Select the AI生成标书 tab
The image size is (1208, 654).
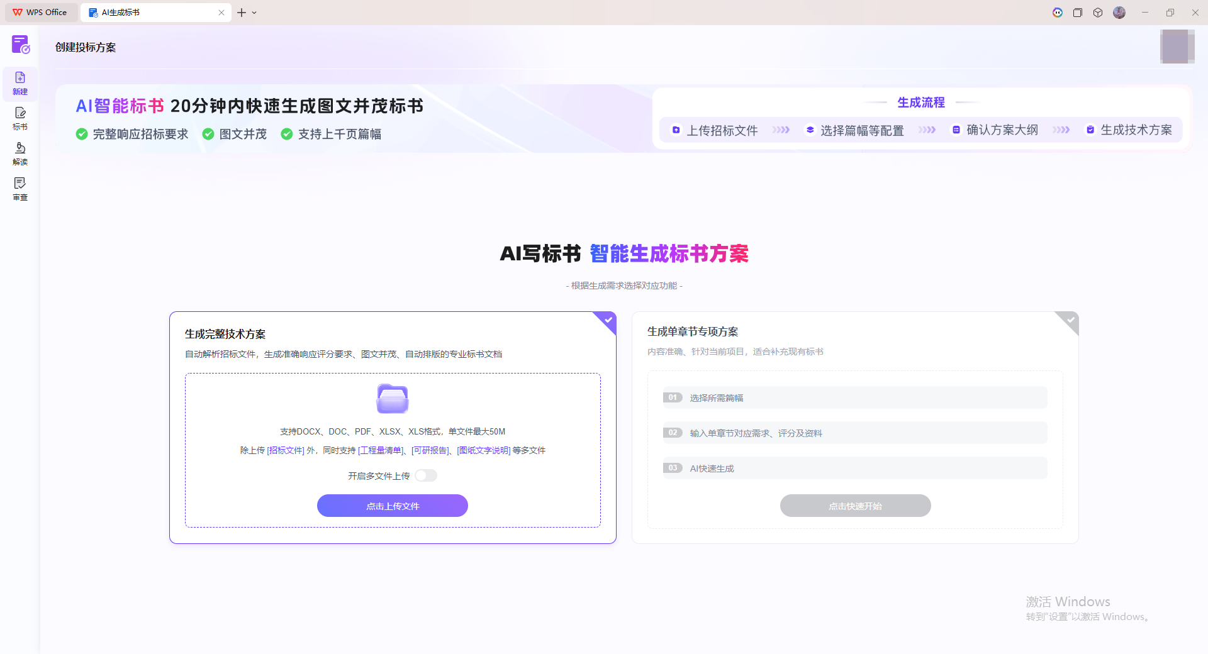click(x=151, y=12)
